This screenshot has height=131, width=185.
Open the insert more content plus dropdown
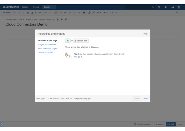click(105, 12)
